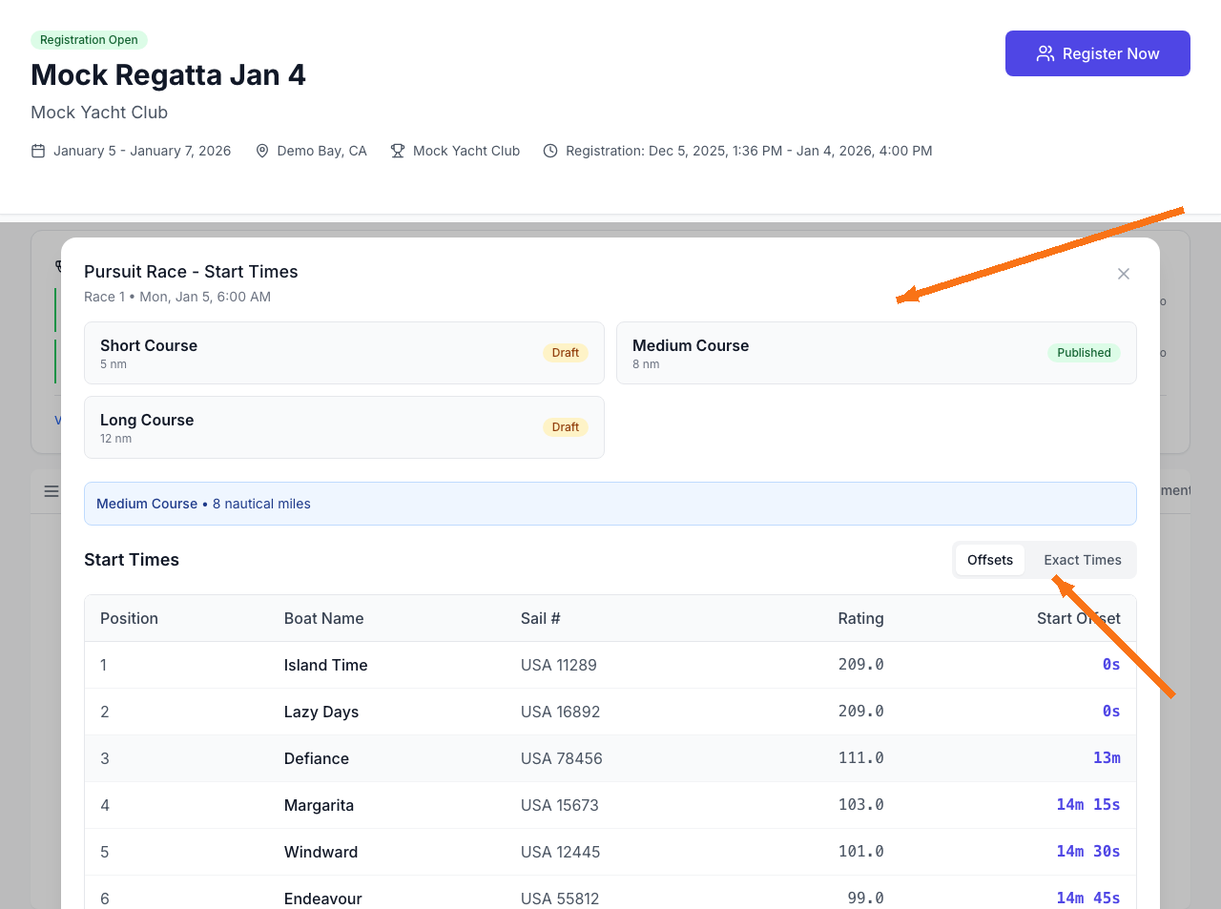The width and height of the screenshot is (1221, 909).
Task: Click the Register Now button
Action: (x=1097, y=53)
